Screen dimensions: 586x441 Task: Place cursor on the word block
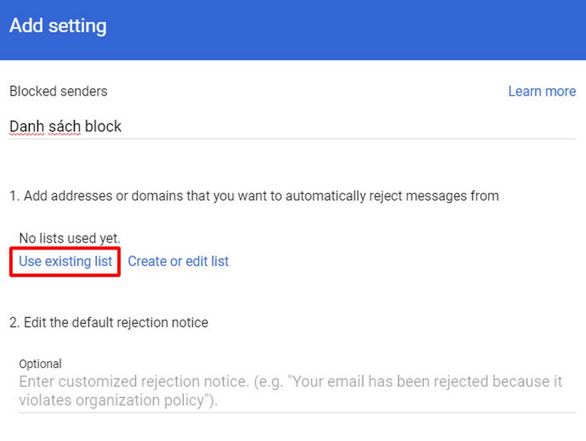(103, 127)
